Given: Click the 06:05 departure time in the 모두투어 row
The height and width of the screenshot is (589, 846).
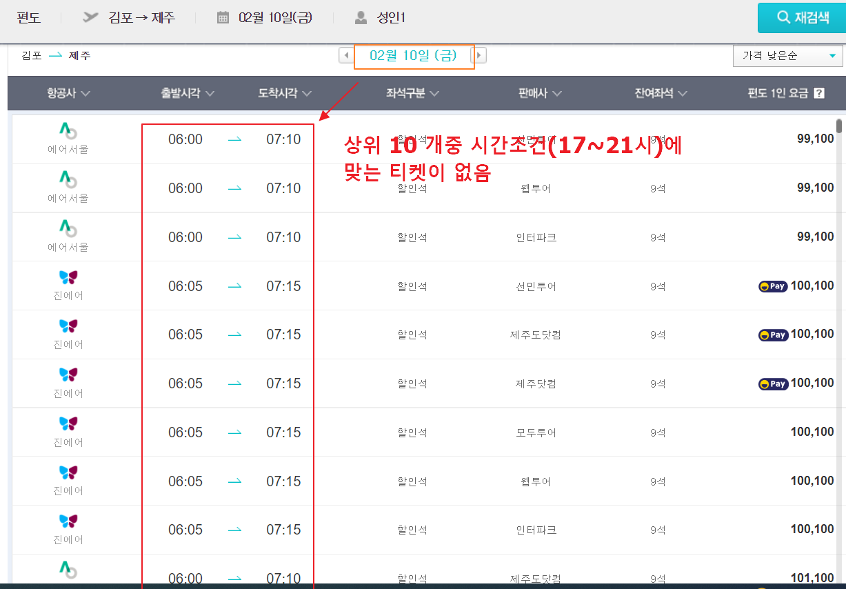Looking at the screenshot, I should [185, 432].
